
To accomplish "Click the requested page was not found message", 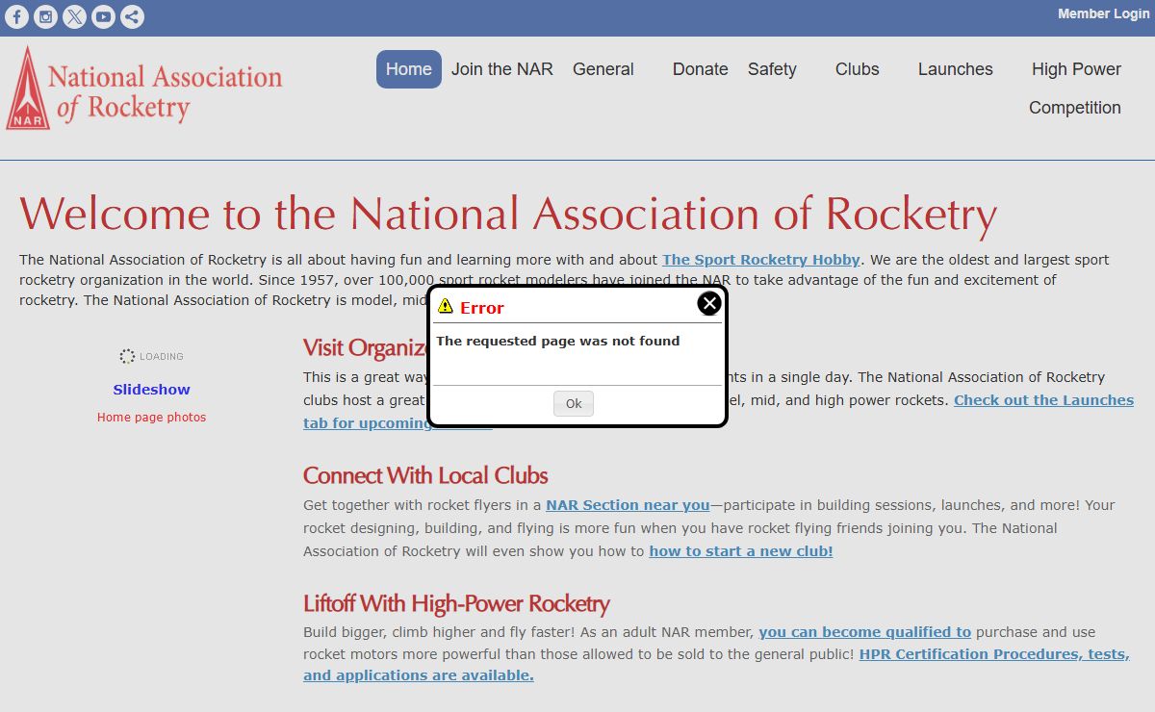I will [558, 341].
